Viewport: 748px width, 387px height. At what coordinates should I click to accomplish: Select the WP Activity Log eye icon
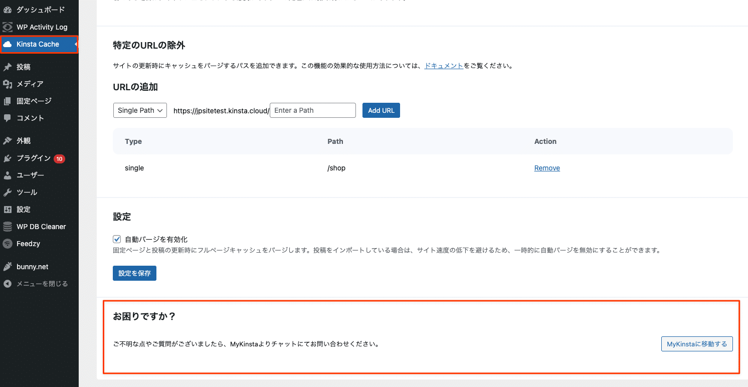tap(7, 27)
